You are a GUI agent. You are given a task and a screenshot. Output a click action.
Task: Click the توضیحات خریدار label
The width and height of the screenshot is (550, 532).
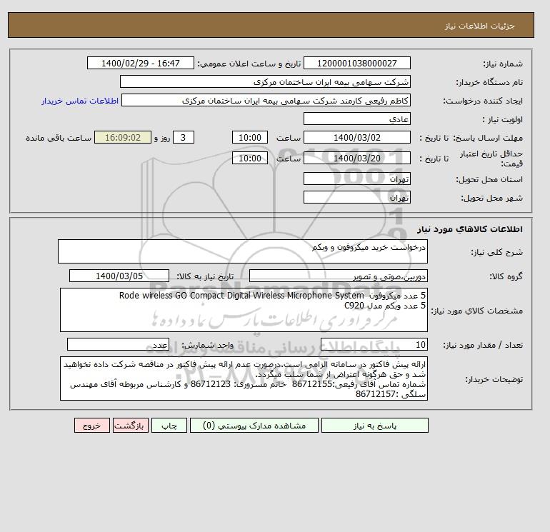494,379
